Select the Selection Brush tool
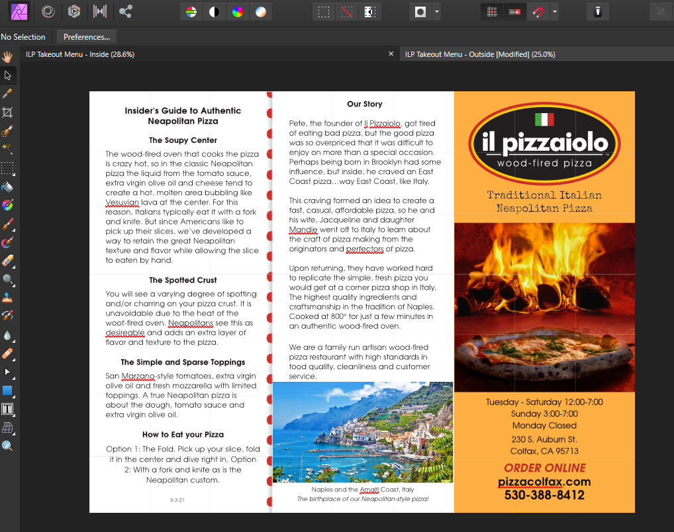 pyautogui.click(x=7, y=131)
